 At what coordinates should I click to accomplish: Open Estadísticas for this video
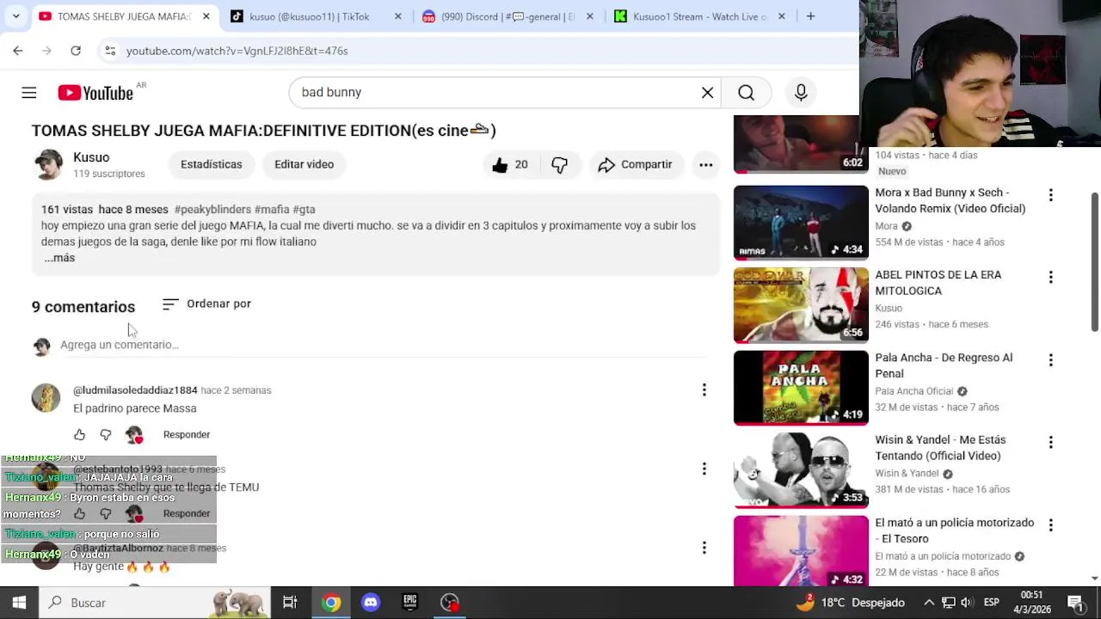tap(212, 164)
